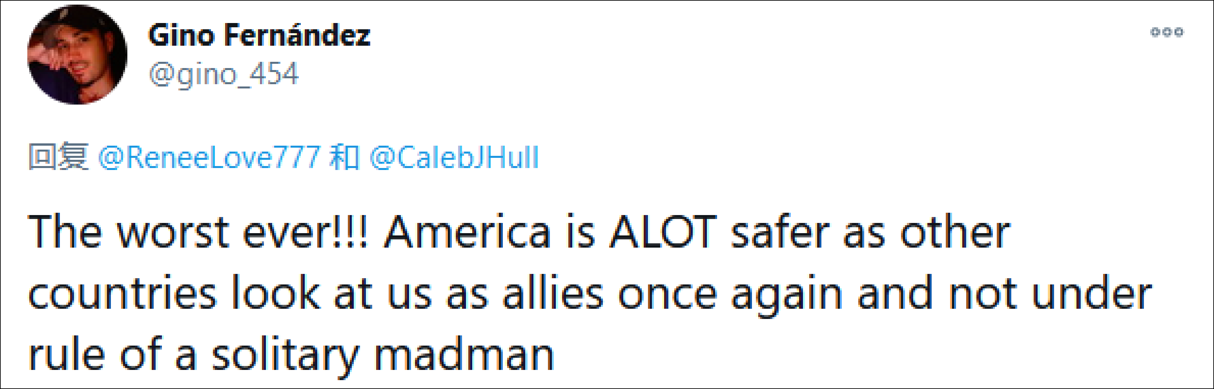
Task: Click the word "America" in the tweet
Action: point(467,232)
